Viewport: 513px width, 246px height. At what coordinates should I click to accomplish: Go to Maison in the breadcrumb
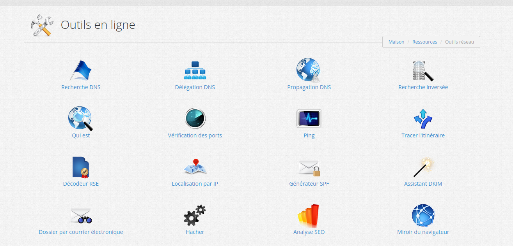click(x=396, y=42)
